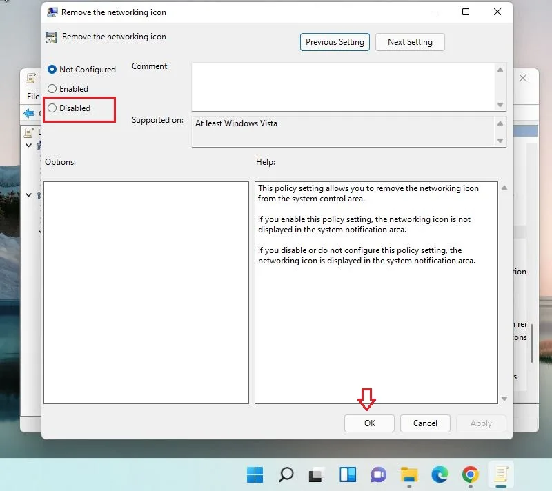Confirm with the OK button

(x=369, y=423)
